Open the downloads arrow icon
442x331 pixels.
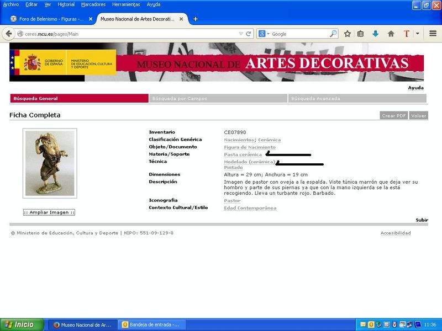pyautogui.click(x=376, y=34)
